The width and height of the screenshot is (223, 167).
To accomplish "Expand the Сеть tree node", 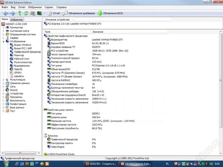I will (3, 87).
